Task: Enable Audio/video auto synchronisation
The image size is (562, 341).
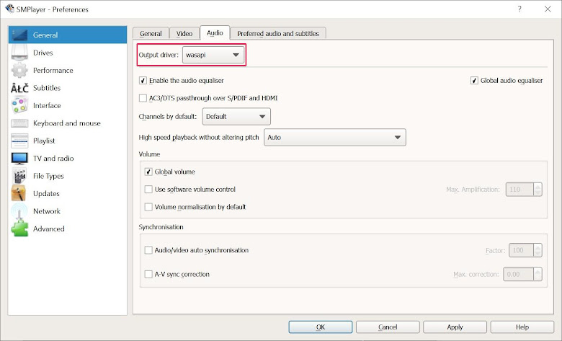Action: (148, 250)
